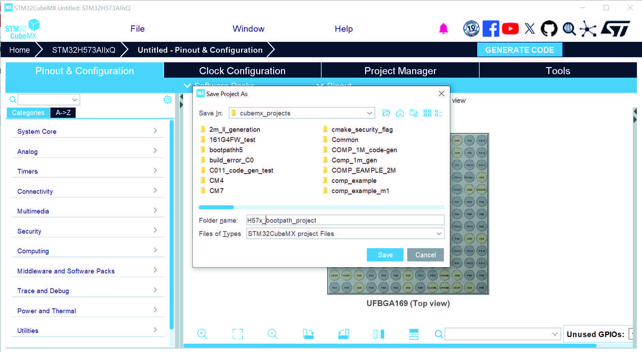
Task: Click the GENERATE CODE button
Action: pyautogui.click(x=519, y=50)
